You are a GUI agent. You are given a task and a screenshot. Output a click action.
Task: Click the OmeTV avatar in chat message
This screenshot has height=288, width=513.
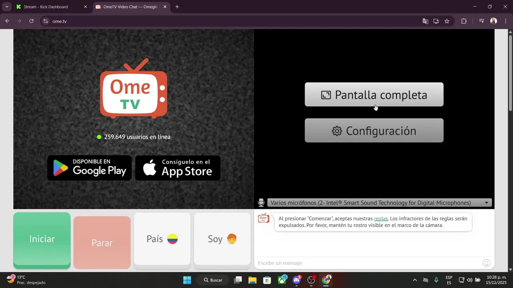[264, 218]
